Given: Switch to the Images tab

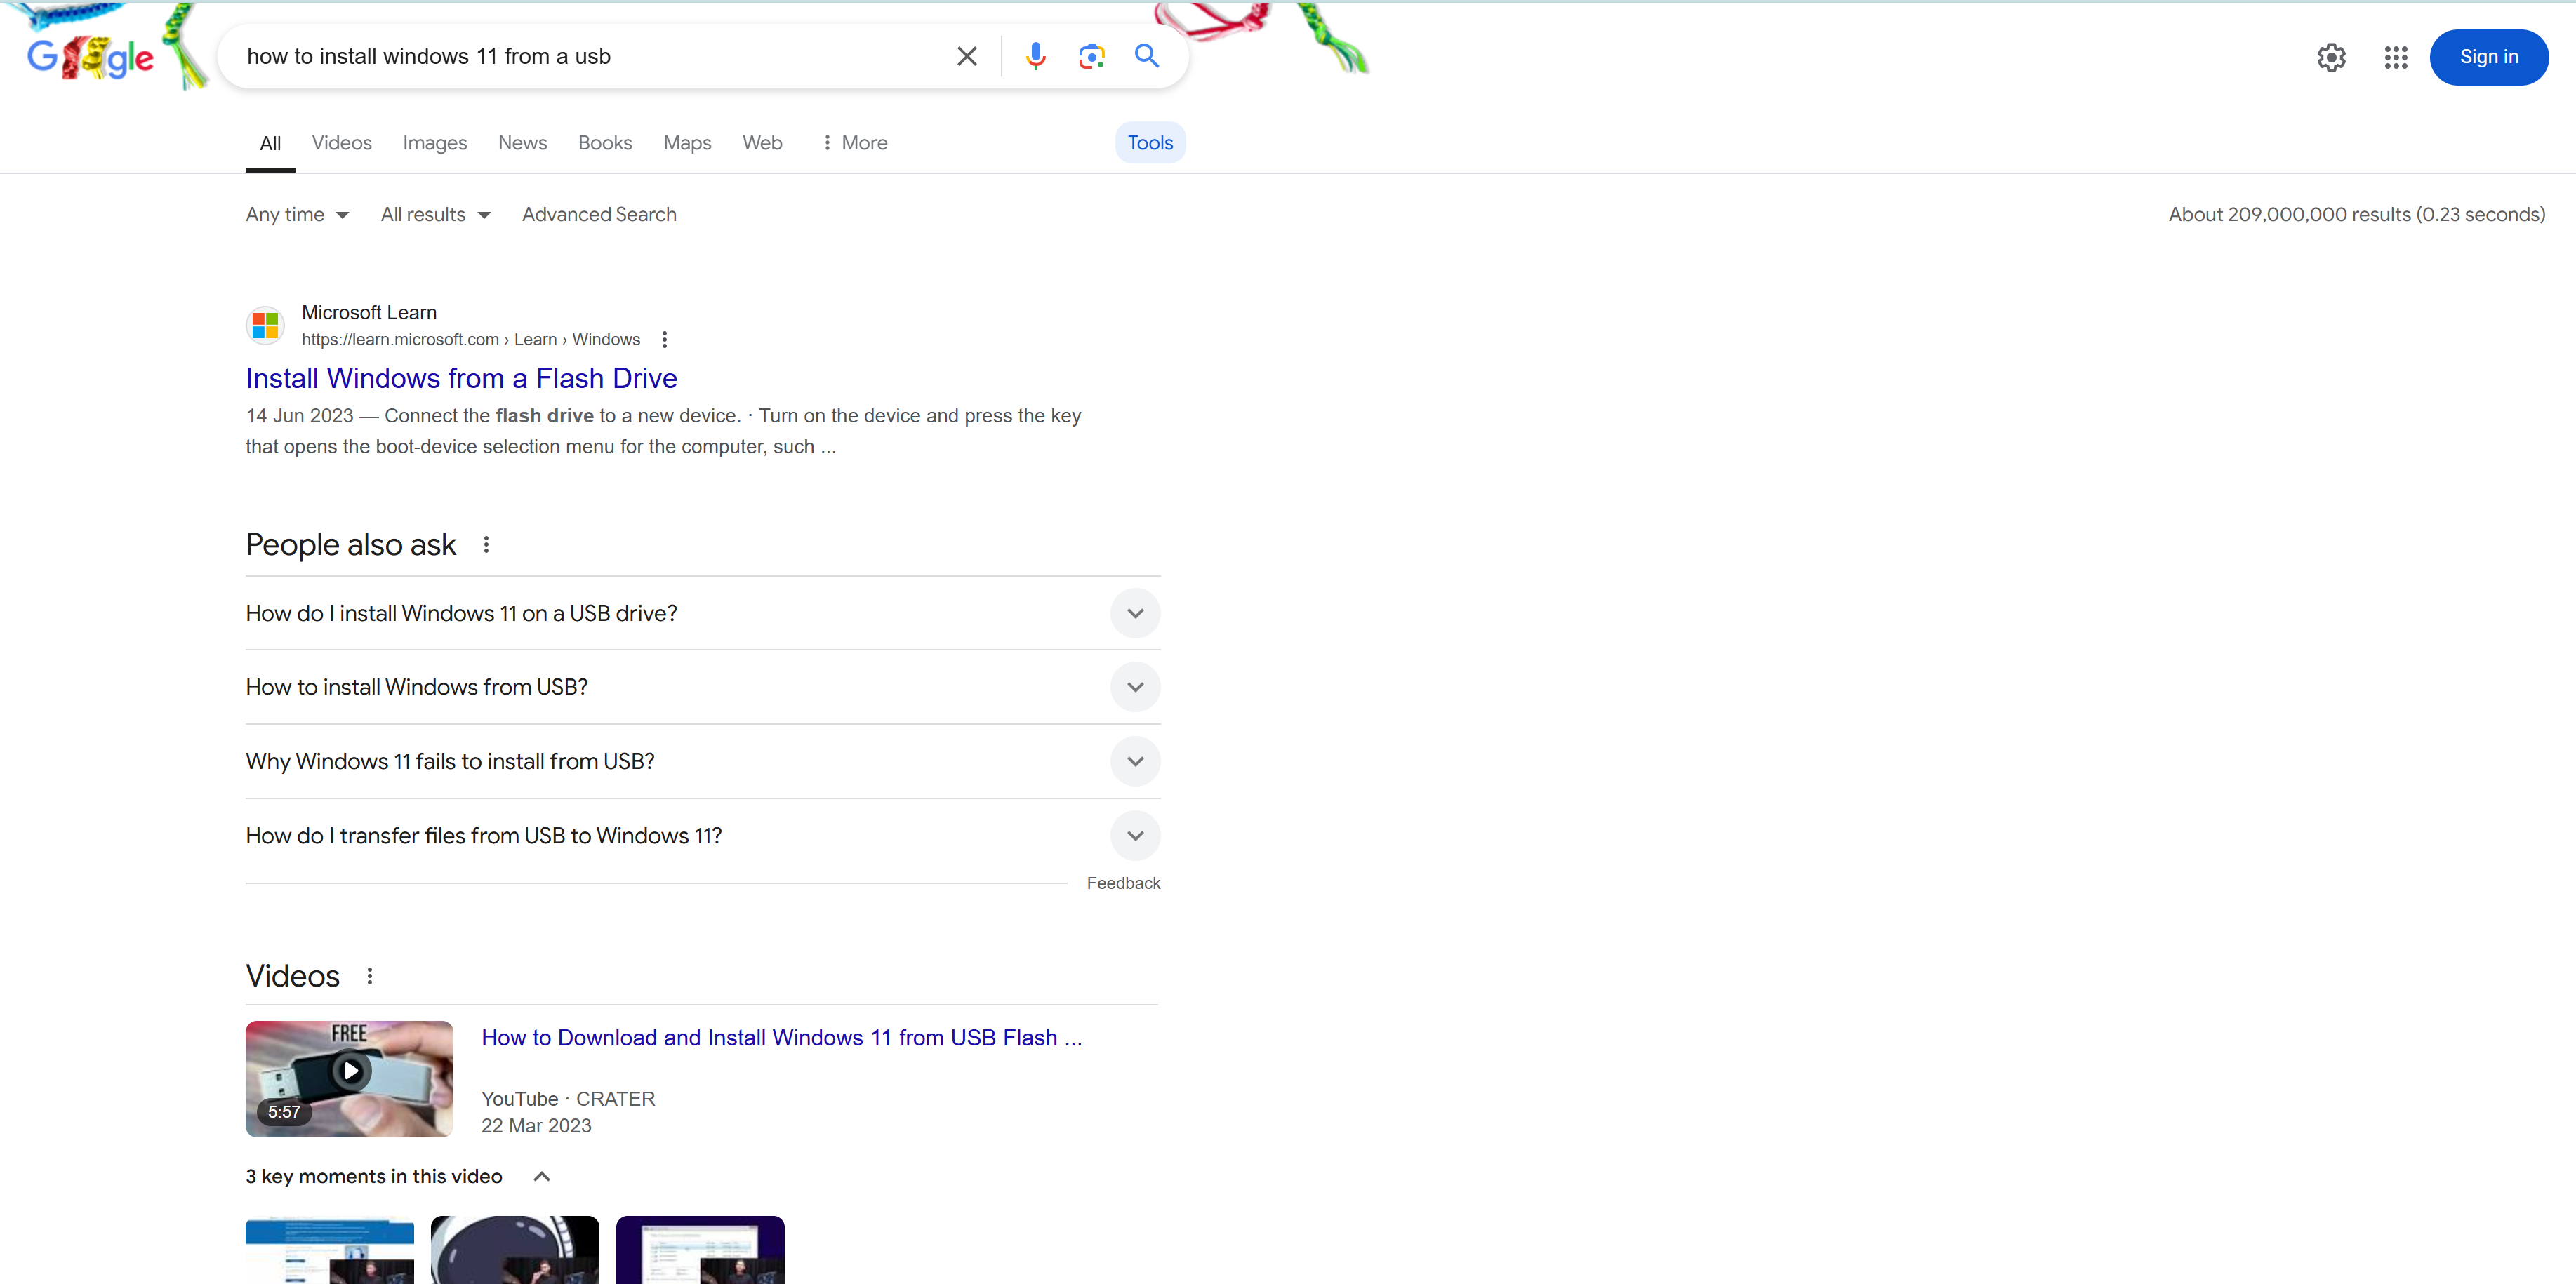Looking at the screenshot, I should [x=435, y=143].
